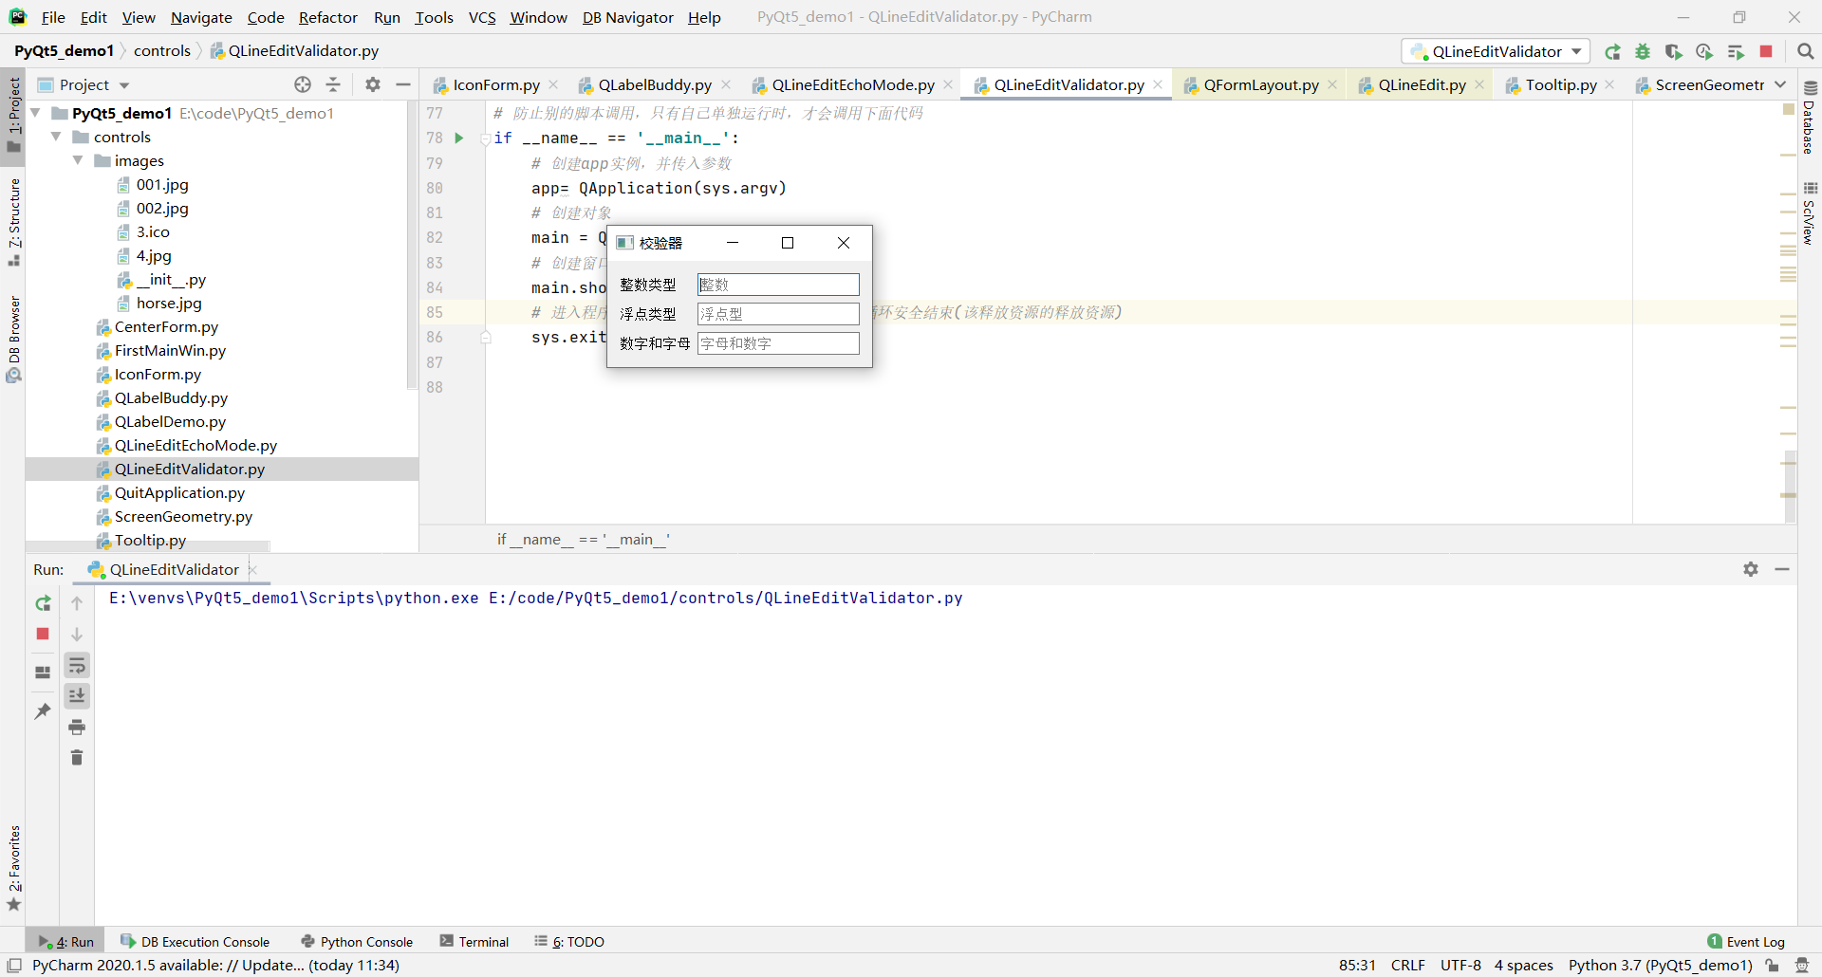Click the Profile run icon in toolbar
The image size is (1822, 977).
(x=1704, y=51)
